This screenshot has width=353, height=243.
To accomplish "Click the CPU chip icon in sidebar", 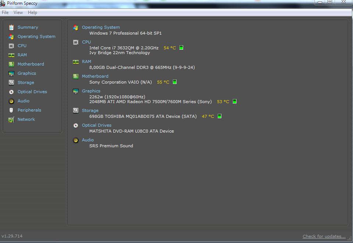I will [x=11, y=46].
